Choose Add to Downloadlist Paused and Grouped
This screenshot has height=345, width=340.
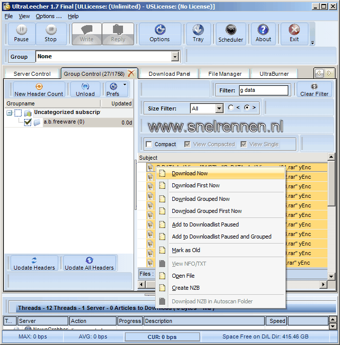pyautogui.click(x=221, y=237)
